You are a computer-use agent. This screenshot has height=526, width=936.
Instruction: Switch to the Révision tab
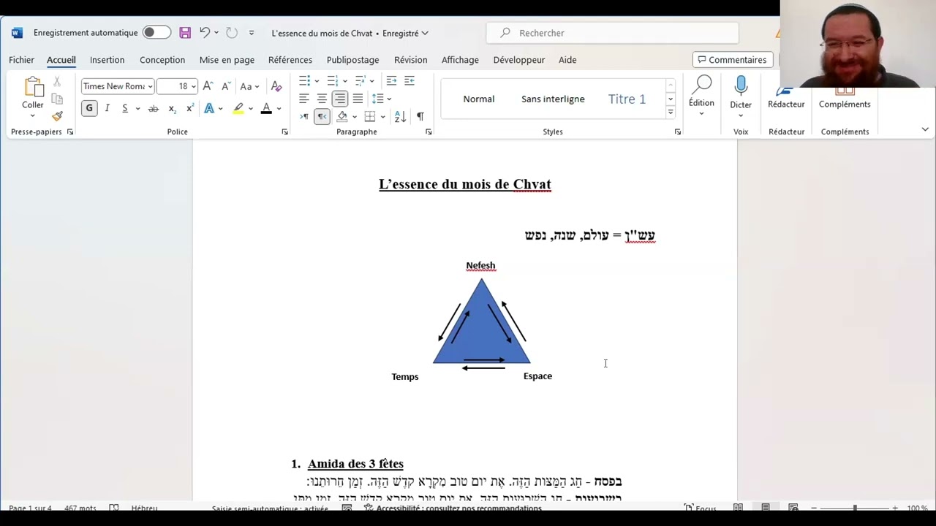coord(410,60)
